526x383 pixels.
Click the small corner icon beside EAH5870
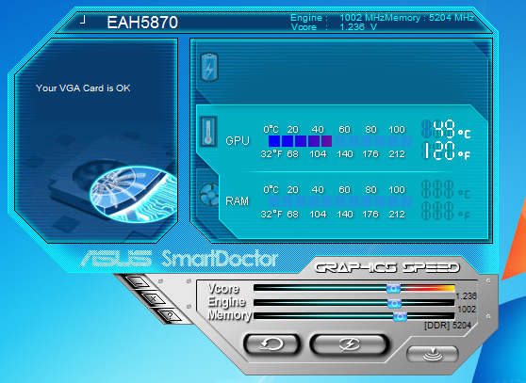pos(83,20)
